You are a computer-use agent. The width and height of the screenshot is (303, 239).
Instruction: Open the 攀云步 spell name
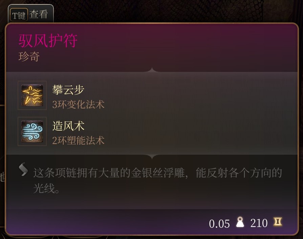click(x=68, y=90)
